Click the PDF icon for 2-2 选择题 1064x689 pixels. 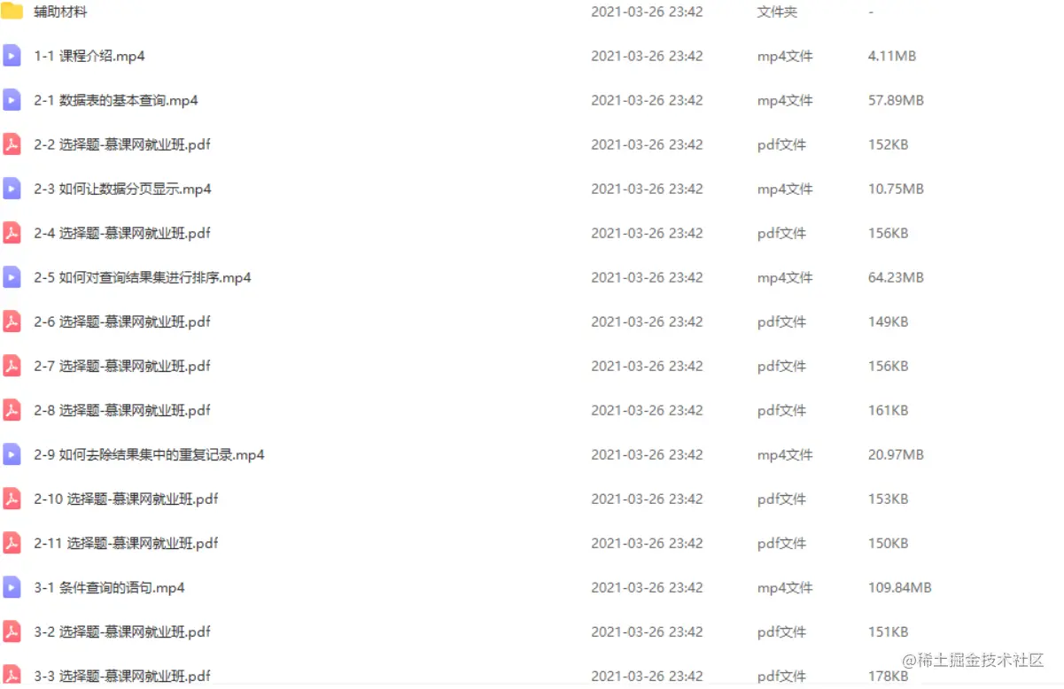pyautogui.click(x=12, y=144)
